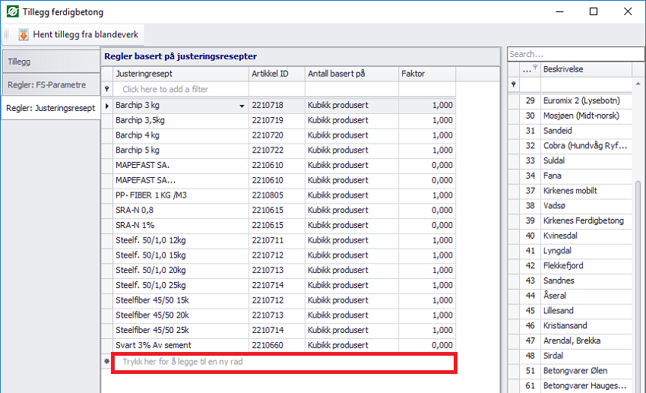The width and height of the screenshot is (646, 393).
Task: Click the Hent tillegg fra blandeverk icon
Action: [x=24, y=34]
